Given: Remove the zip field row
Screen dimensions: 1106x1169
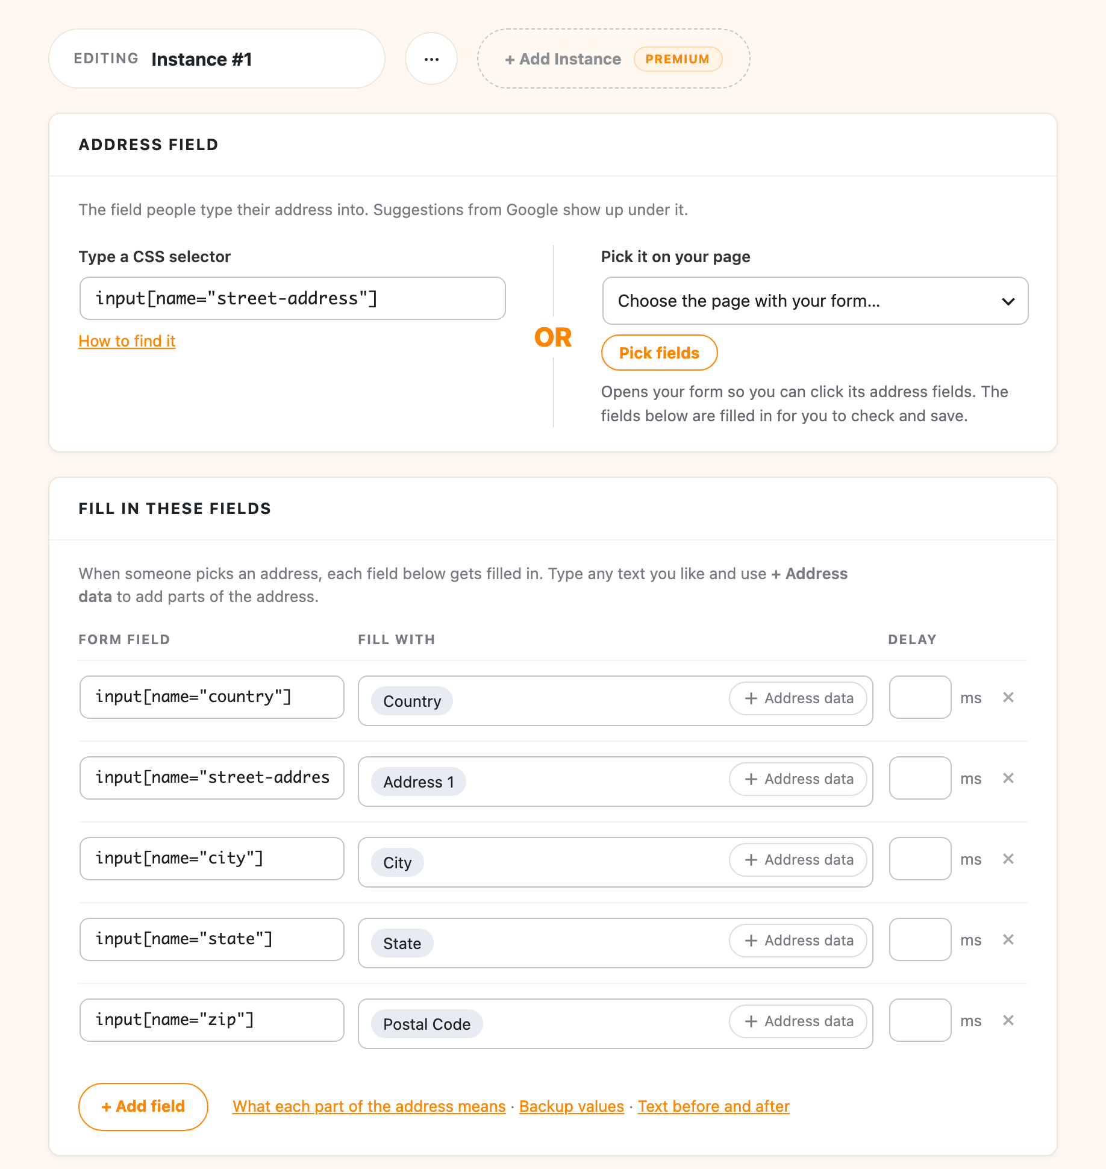Looking at the screenshot, I should click(1008, 1020).
